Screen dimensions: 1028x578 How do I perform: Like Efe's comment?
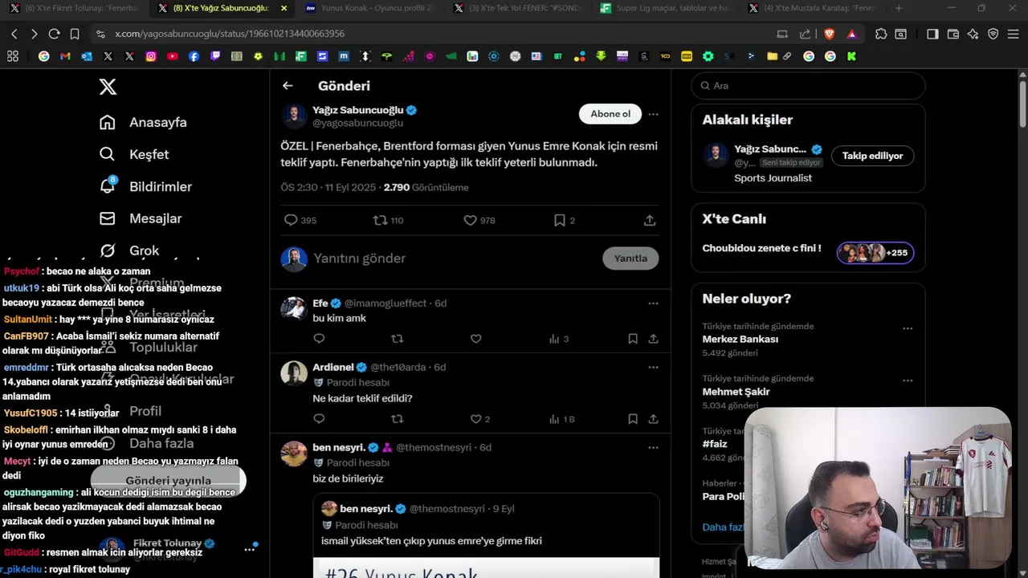click(475, 339)
